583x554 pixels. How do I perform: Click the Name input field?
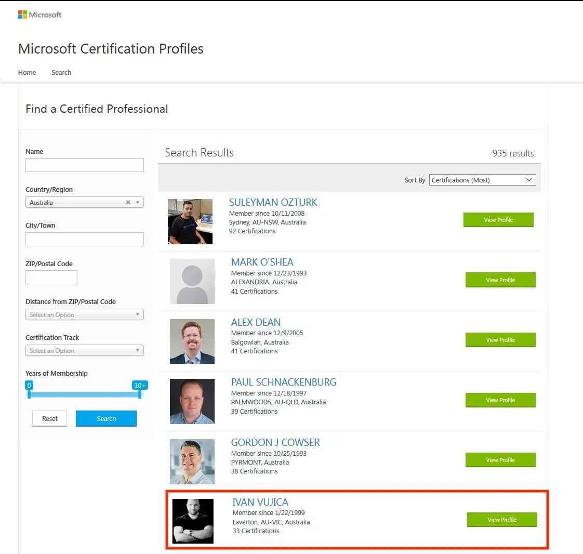click(84, 165)
